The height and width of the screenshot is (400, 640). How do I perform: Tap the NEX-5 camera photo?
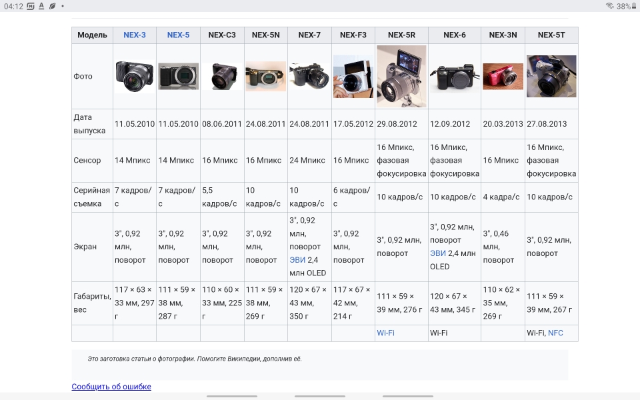point(178,77)
